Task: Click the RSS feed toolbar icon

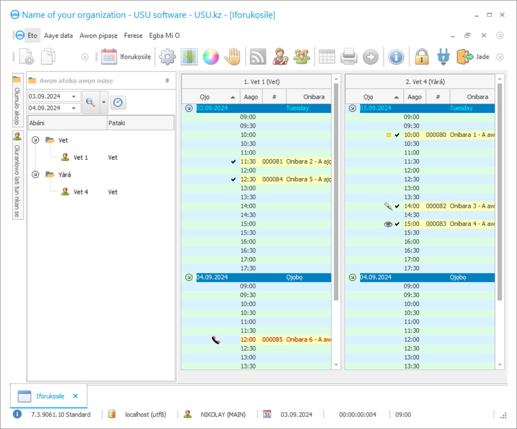Action: 258,57
